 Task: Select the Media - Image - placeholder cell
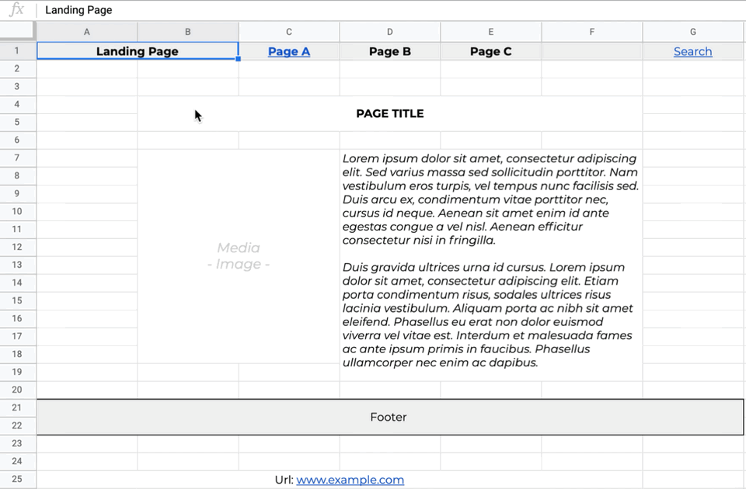[239, 256]
